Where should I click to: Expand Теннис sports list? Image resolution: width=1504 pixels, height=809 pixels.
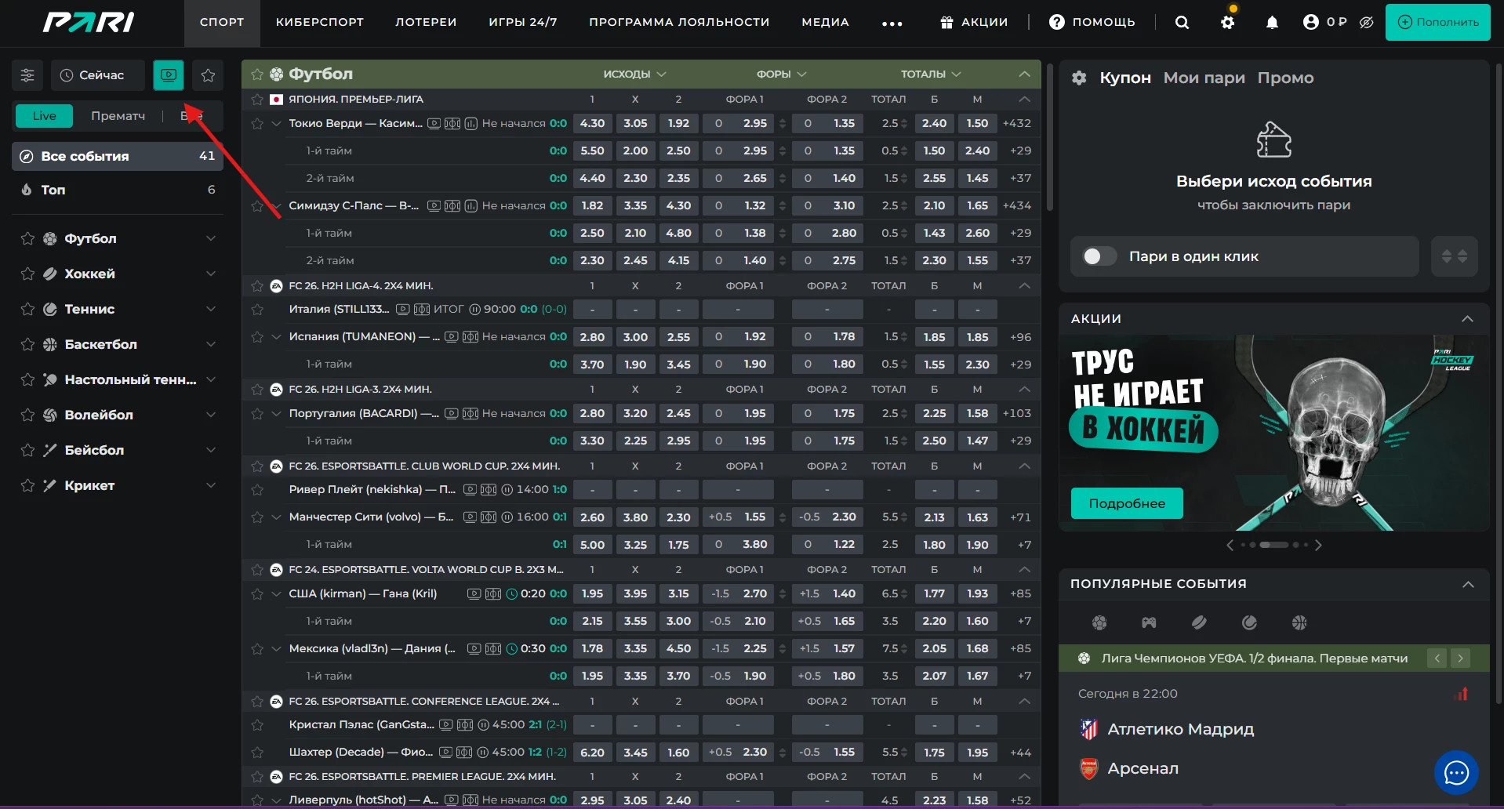210,309
